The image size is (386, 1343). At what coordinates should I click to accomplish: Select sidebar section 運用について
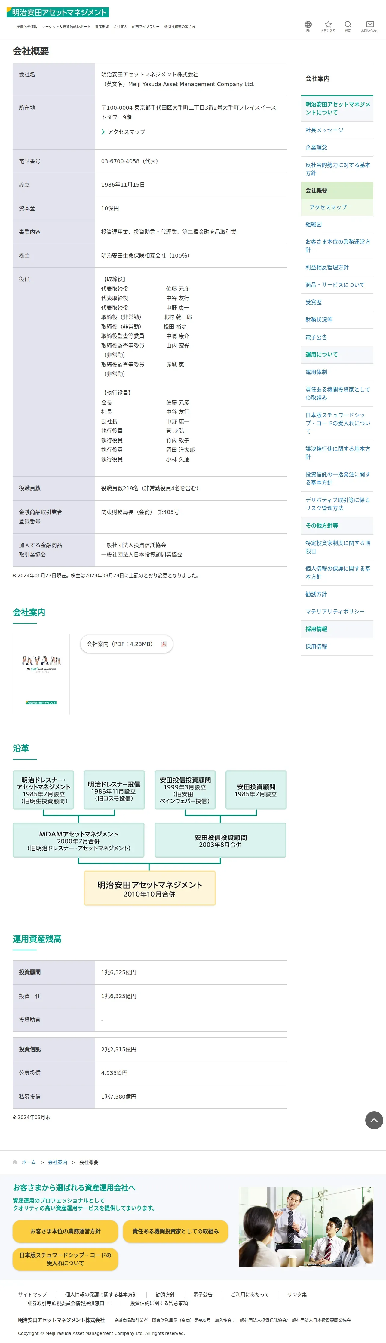point(337,355)
